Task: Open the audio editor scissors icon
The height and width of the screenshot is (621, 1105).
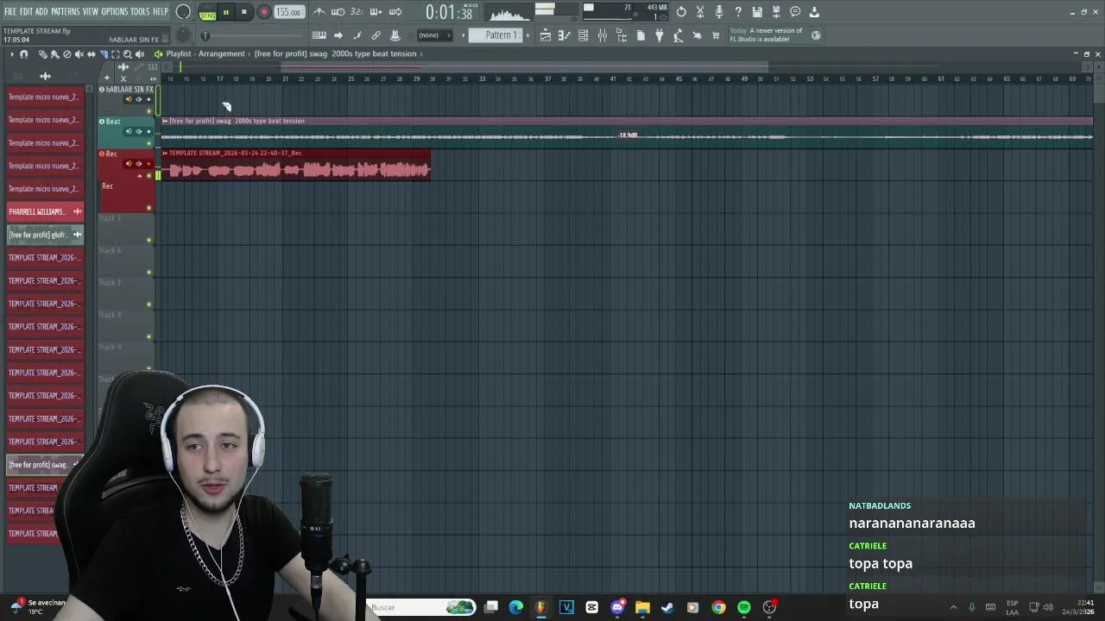Action: (700, 12)
